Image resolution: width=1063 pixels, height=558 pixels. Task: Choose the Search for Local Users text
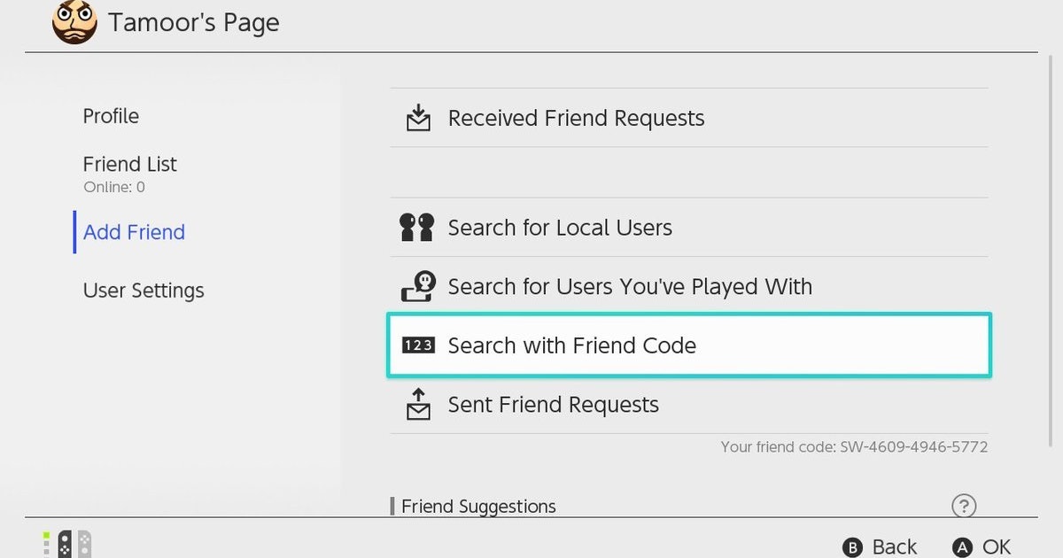click(560, 228)
